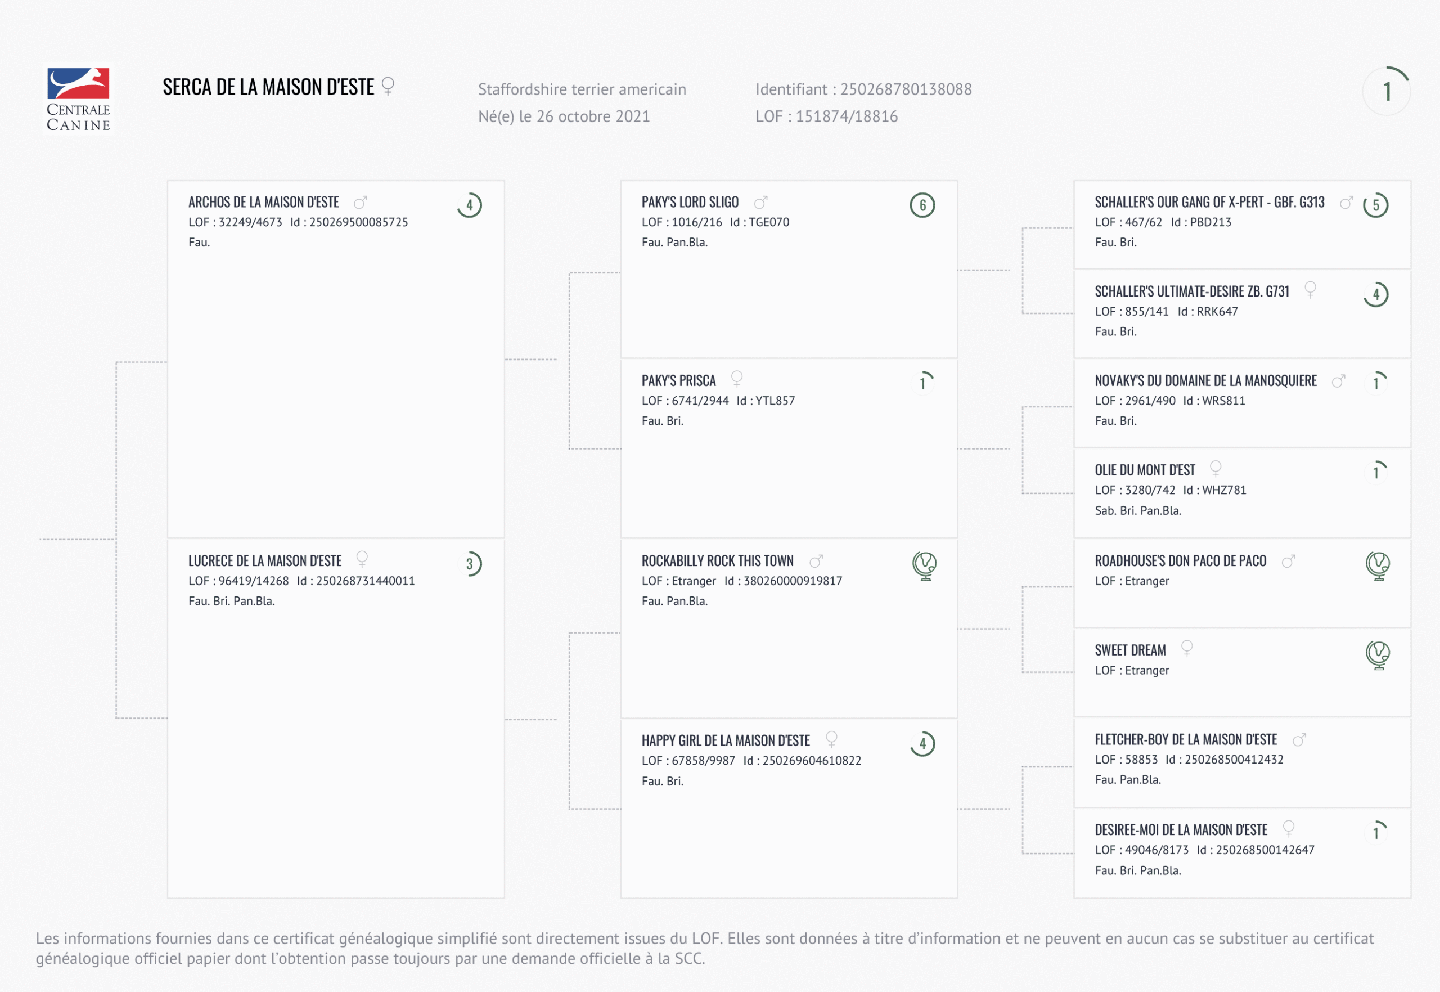This screenshot has width=1440, height=992.
Task: Open Paky's Prisca pedigree entry
Action: click(x=678, y=381)
